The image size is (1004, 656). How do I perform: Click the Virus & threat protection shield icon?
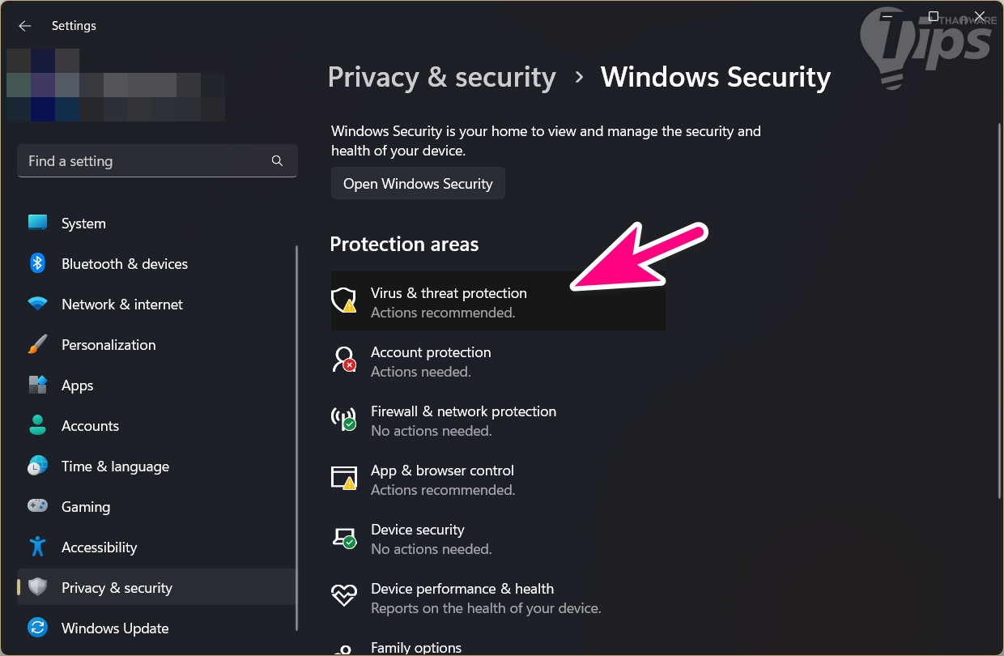click(344, 300)
